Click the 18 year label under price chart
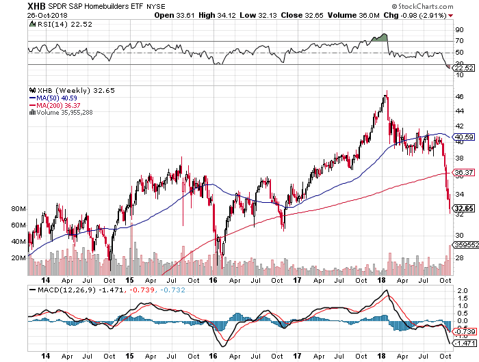This screenshot has width=479, height=362. [x=381, y=280]
